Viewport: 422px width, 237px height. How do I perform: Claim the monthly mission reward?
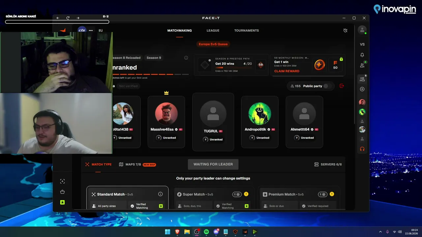[287, 71]
